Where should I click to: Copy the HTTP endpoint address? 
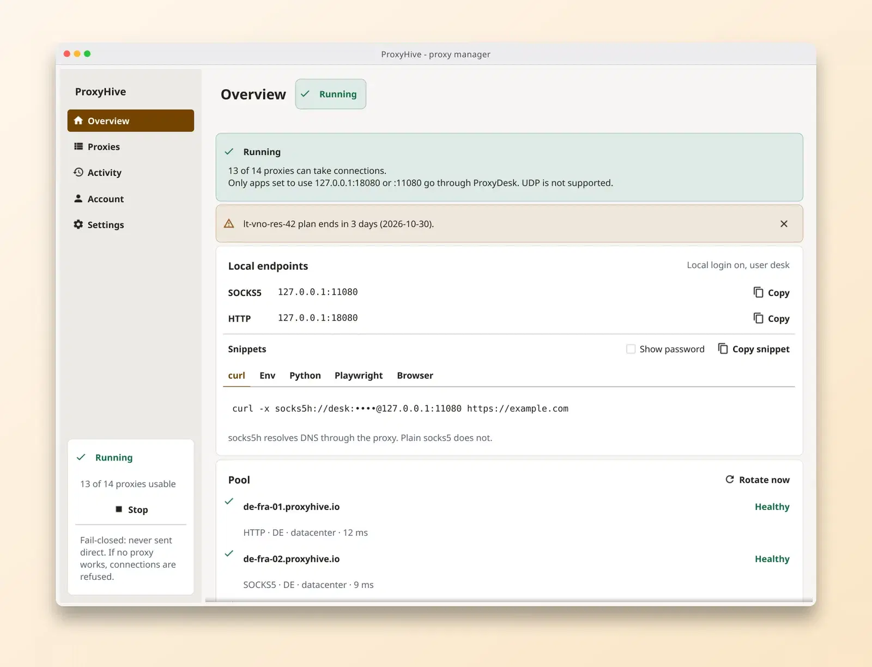click(x=771, y=318)
